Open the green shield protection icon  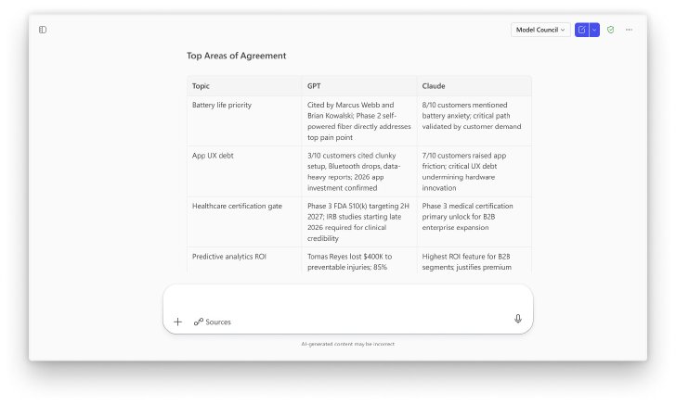click(610, 30)
